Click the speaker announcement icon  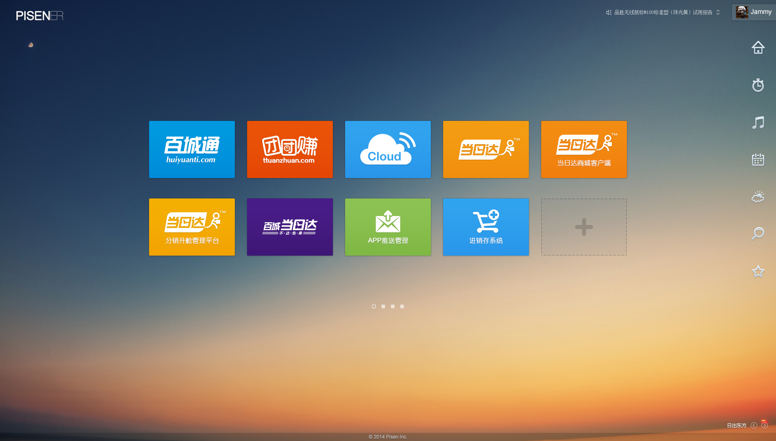[609, 13]
